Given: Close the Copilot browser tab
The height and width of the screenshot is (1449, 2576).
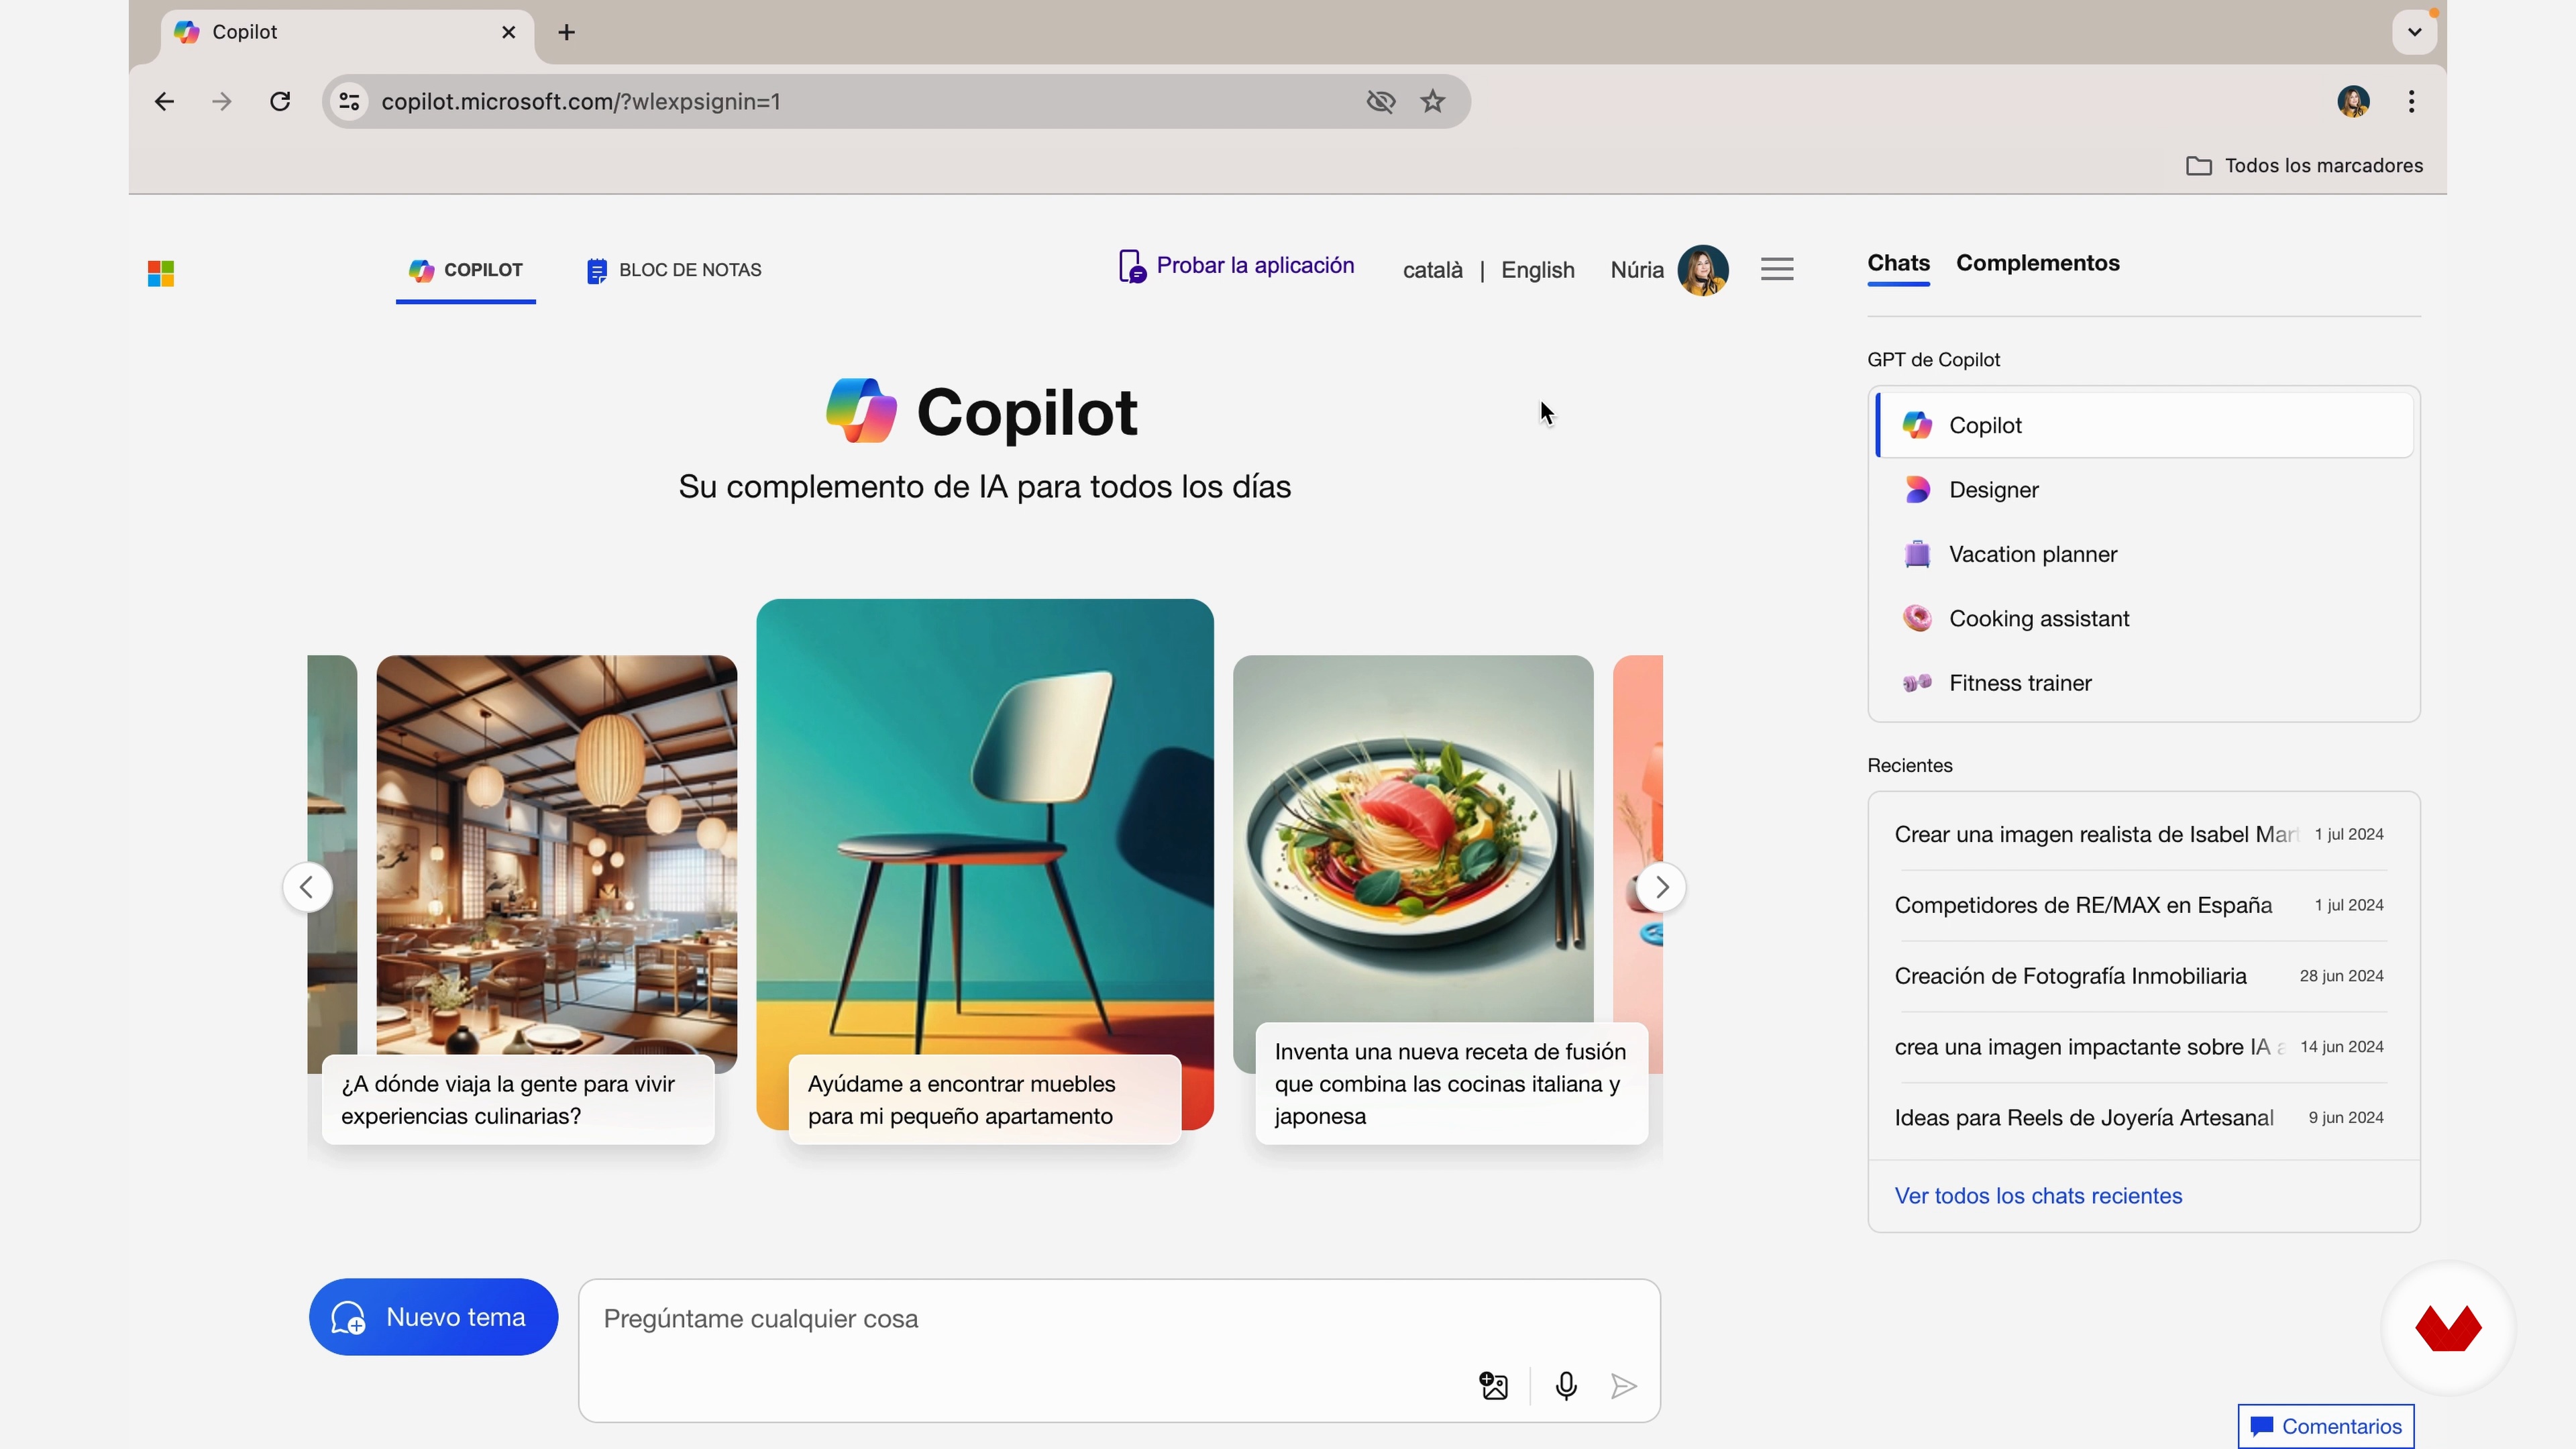Looking at the screenshot, I should pos(509,32).
